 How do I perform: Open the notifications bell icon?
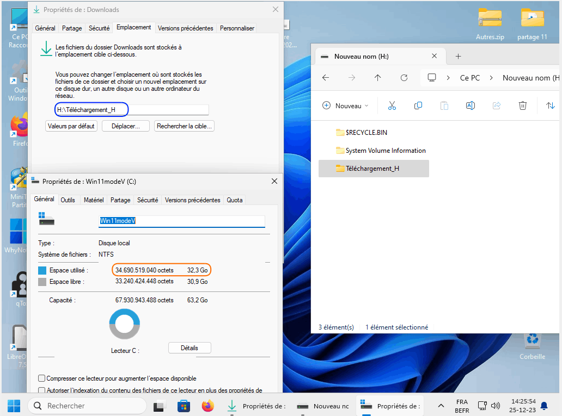coord(544,406)
